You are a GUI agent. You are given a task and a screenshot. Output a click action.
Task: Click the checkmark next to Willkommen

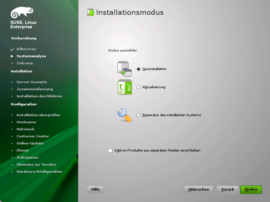[12, 49]
